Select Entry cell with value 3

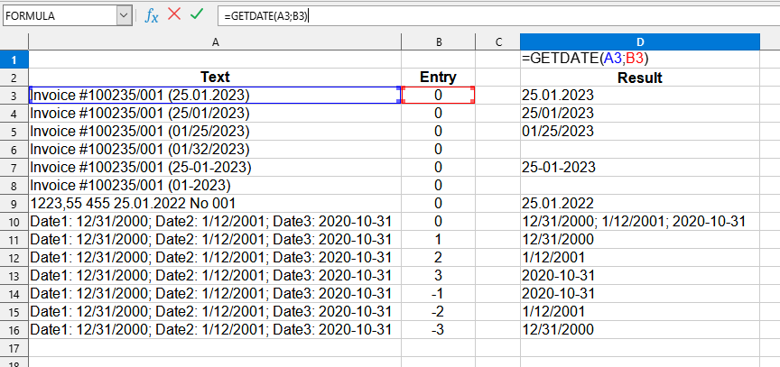tap(438, 275)
